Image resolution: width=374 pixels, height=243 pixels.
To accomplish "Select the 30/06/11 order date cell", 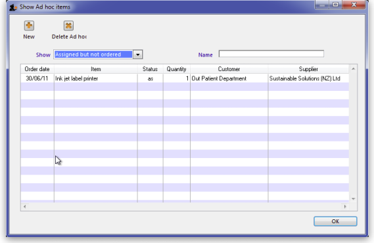I will 37,78.
